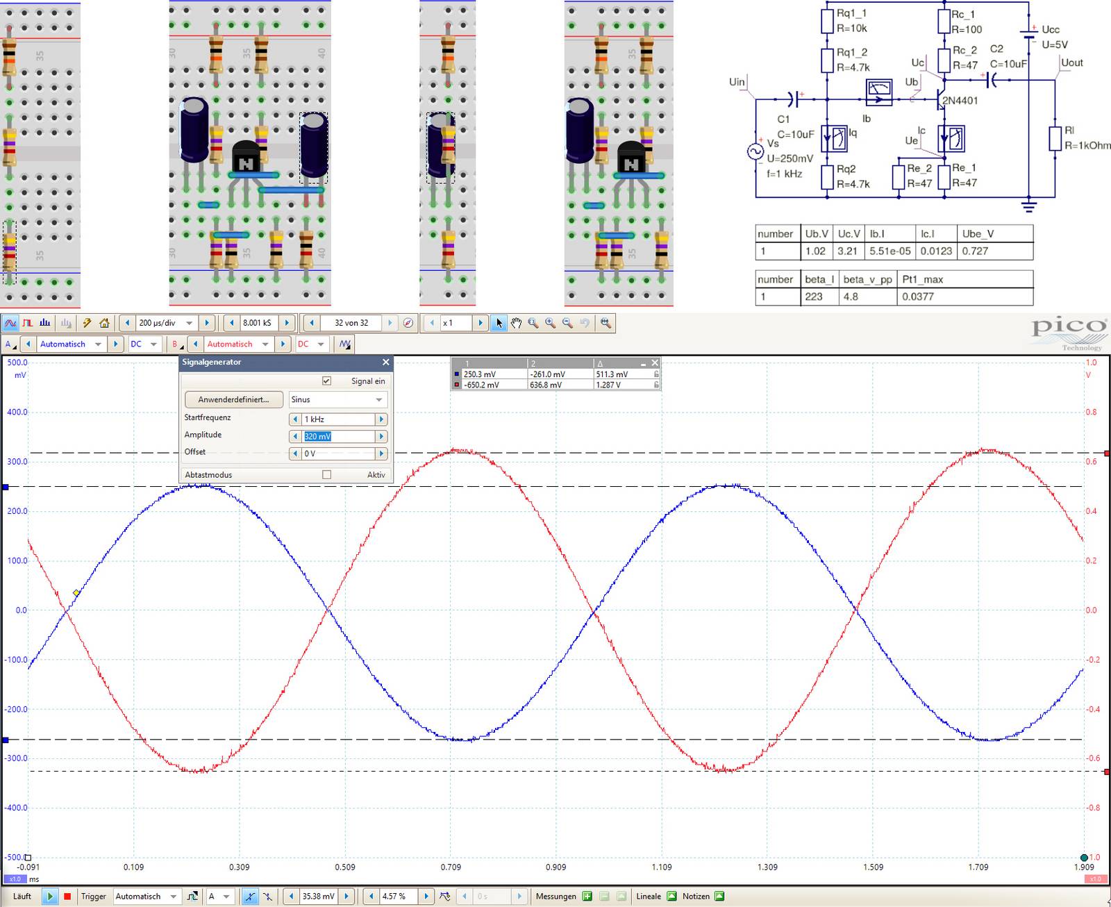Open channel B options menu

click(x=176, y=344)
